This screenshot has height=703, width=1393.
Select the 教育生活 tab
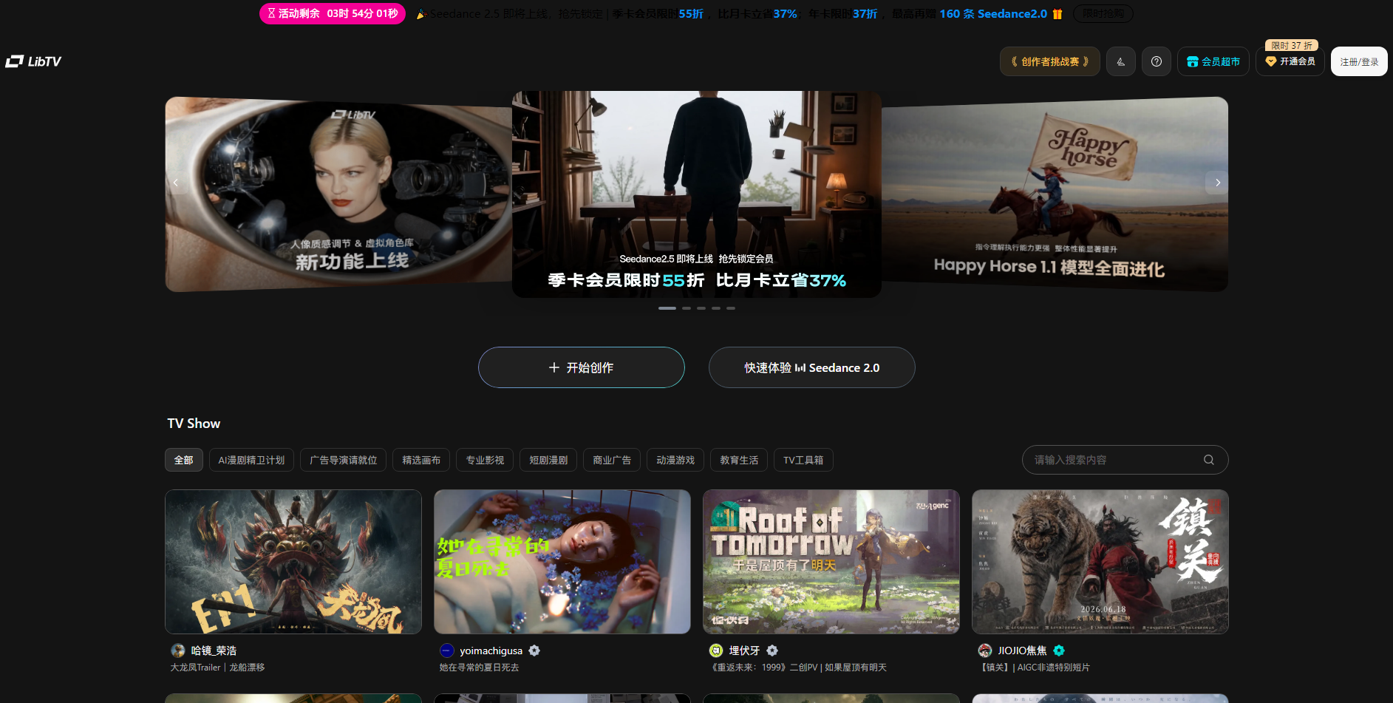pos(739,460)
